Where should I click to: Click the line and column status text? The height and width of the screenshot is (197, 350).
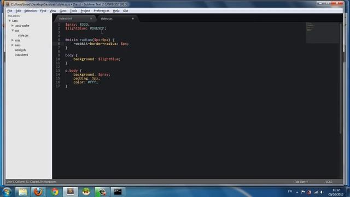point(31,182)
